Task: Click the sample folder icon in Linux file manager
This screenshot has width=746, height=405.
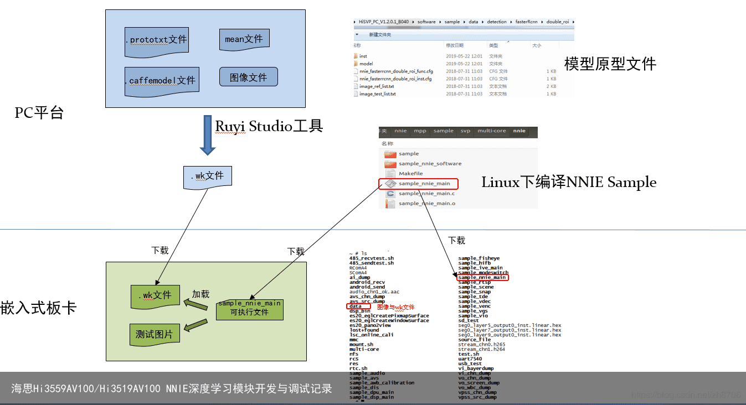Action: [390, 154]
